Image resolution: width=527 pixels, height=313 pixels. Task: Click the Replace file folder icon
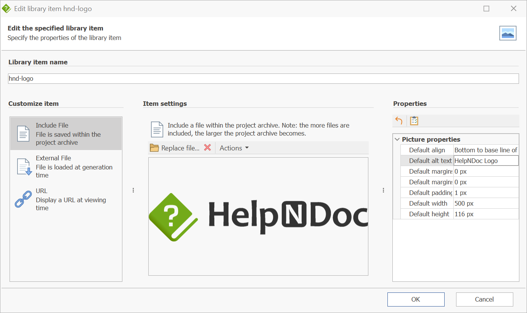click(x=154, y=148)
